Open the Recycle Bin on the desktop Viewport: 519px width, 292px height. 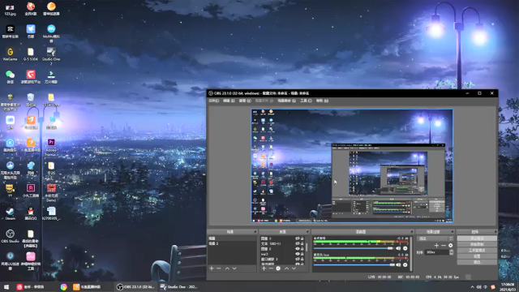coord(31,100)
